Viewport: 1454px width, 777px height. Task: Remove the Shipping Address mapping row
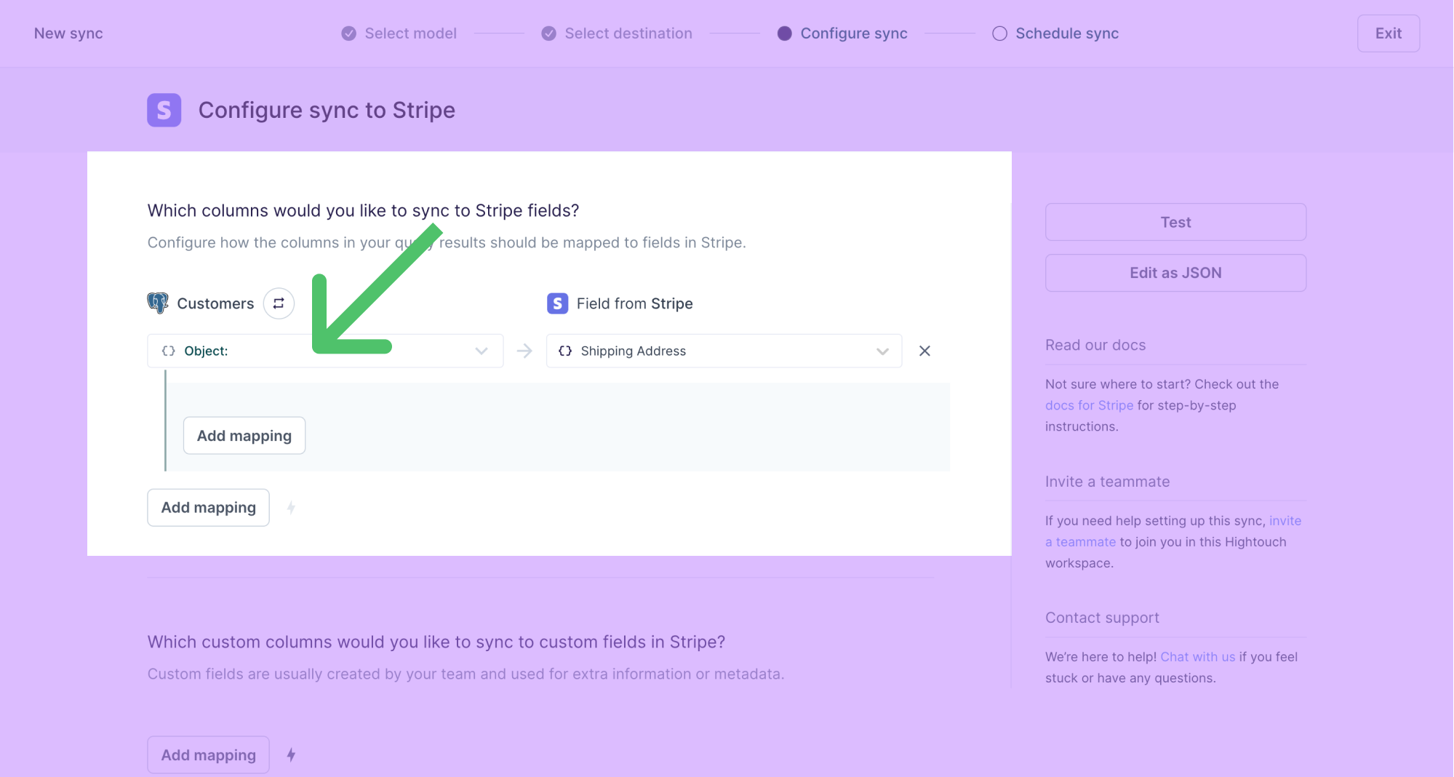point(924,351)
